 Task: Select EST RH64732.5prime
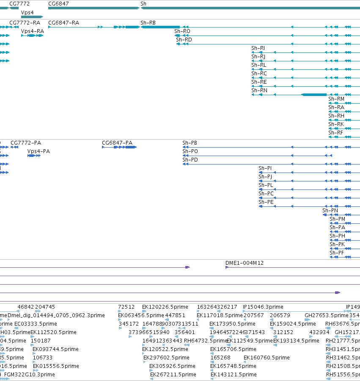(x=206, y=341)
